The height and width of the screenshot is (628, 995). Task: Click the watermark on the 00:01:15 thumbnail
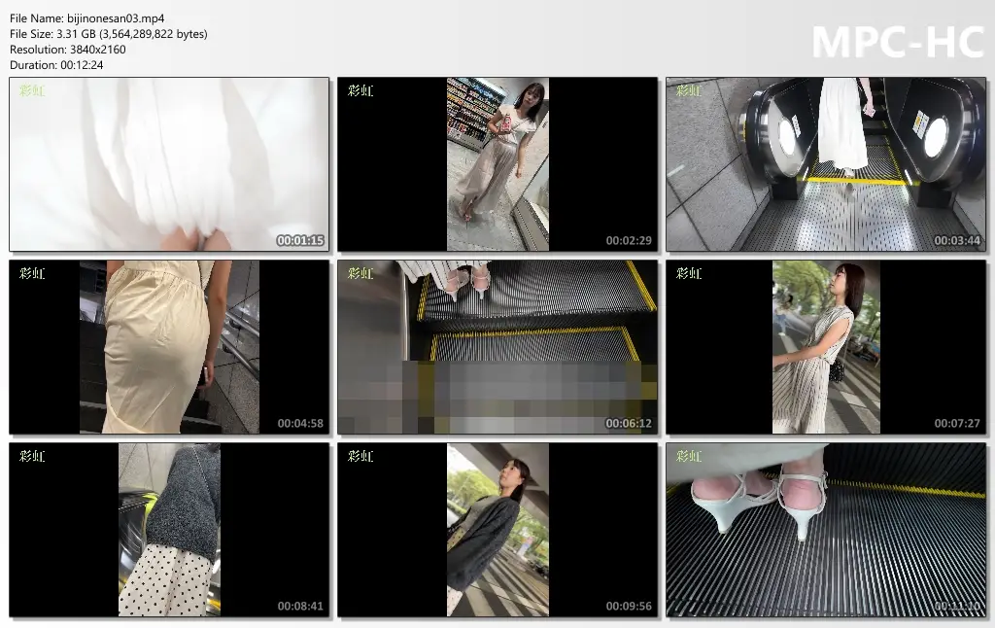click(32, 90)
